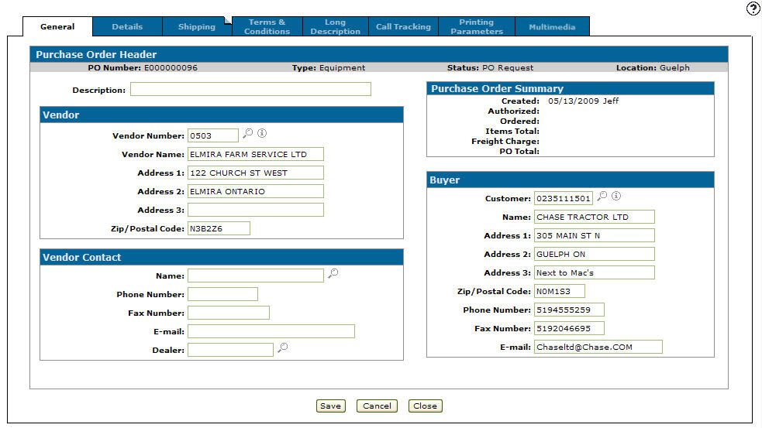Click Created value 05/13/2009 Jeff

pos(583,101)
